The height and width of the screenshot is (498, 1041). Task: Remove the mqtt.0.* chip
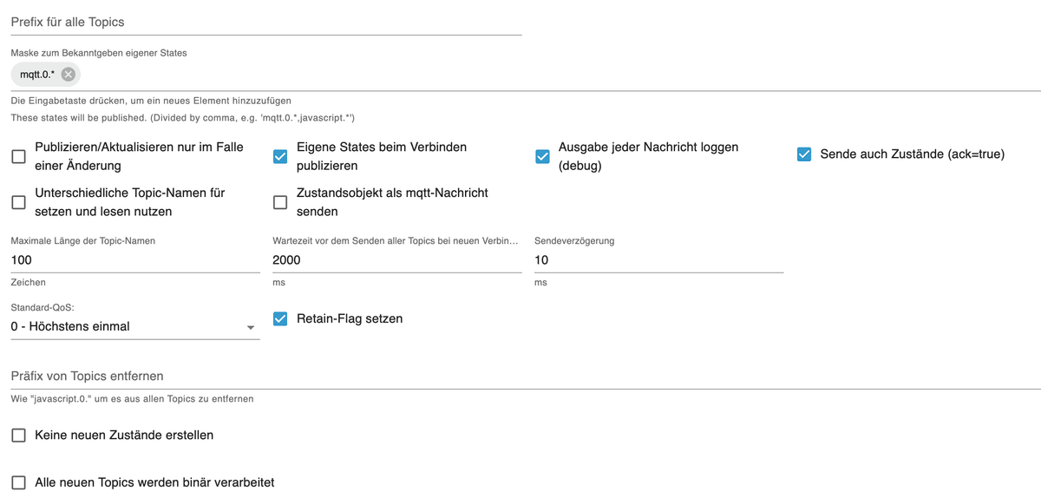[69, 75]
